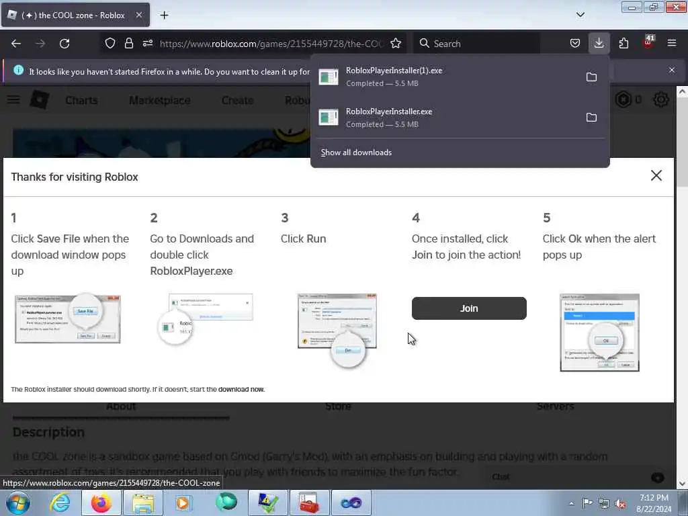Image resolution: width=688 pixels, height=516 pixels.
Task: Open the Marketplace menu item
Action: 160,101
